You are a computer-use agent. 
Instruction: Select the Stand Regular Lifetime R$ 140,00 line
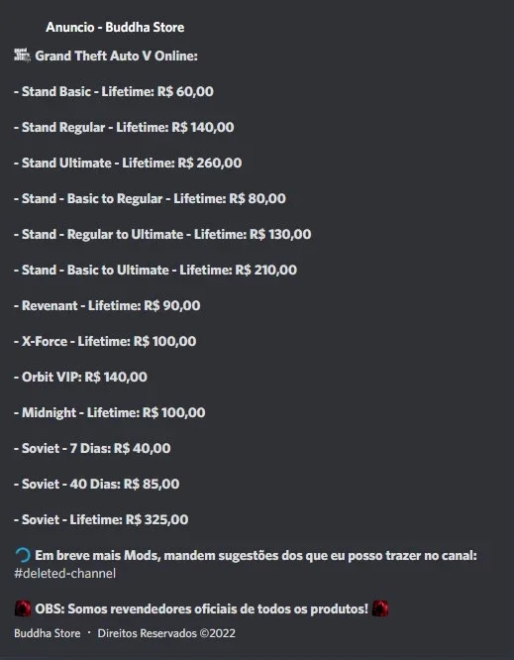click(x=124, y=127)
